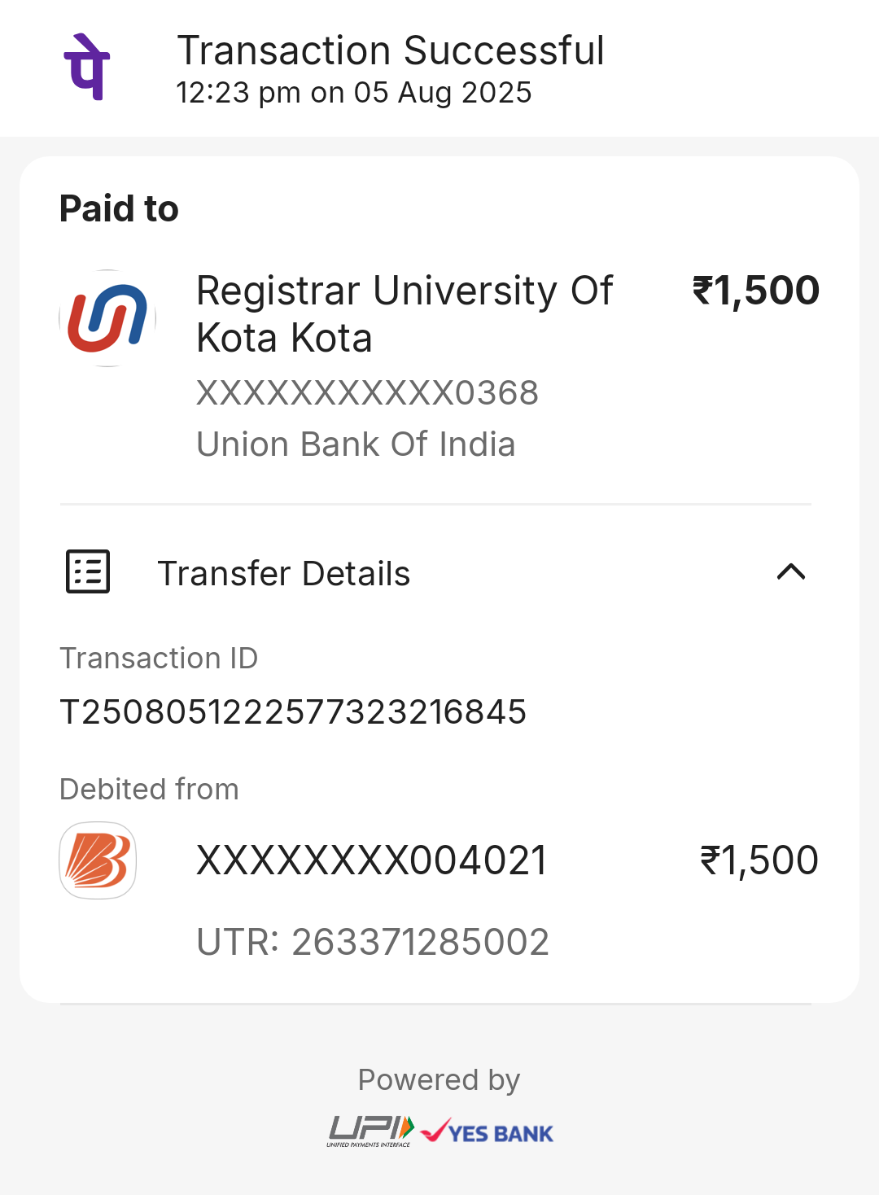The width and height of the screenshot is (879, 1195).
Task: Tap the Bank of Baroda logo icon
Action: [x=98, y=860]
